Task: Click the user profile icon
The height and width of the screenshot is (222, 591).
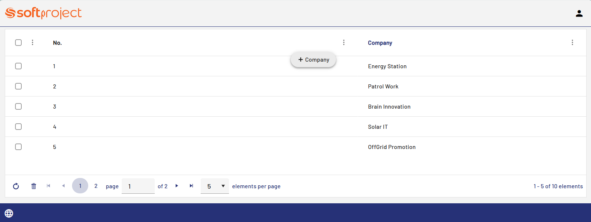Action: click(x=579, y=14)
